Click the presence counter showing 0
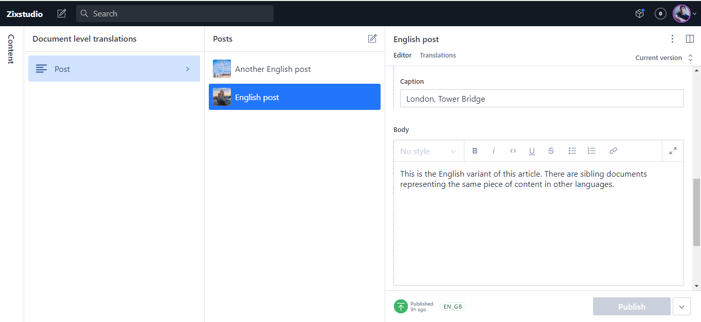 tap(661, 14)
